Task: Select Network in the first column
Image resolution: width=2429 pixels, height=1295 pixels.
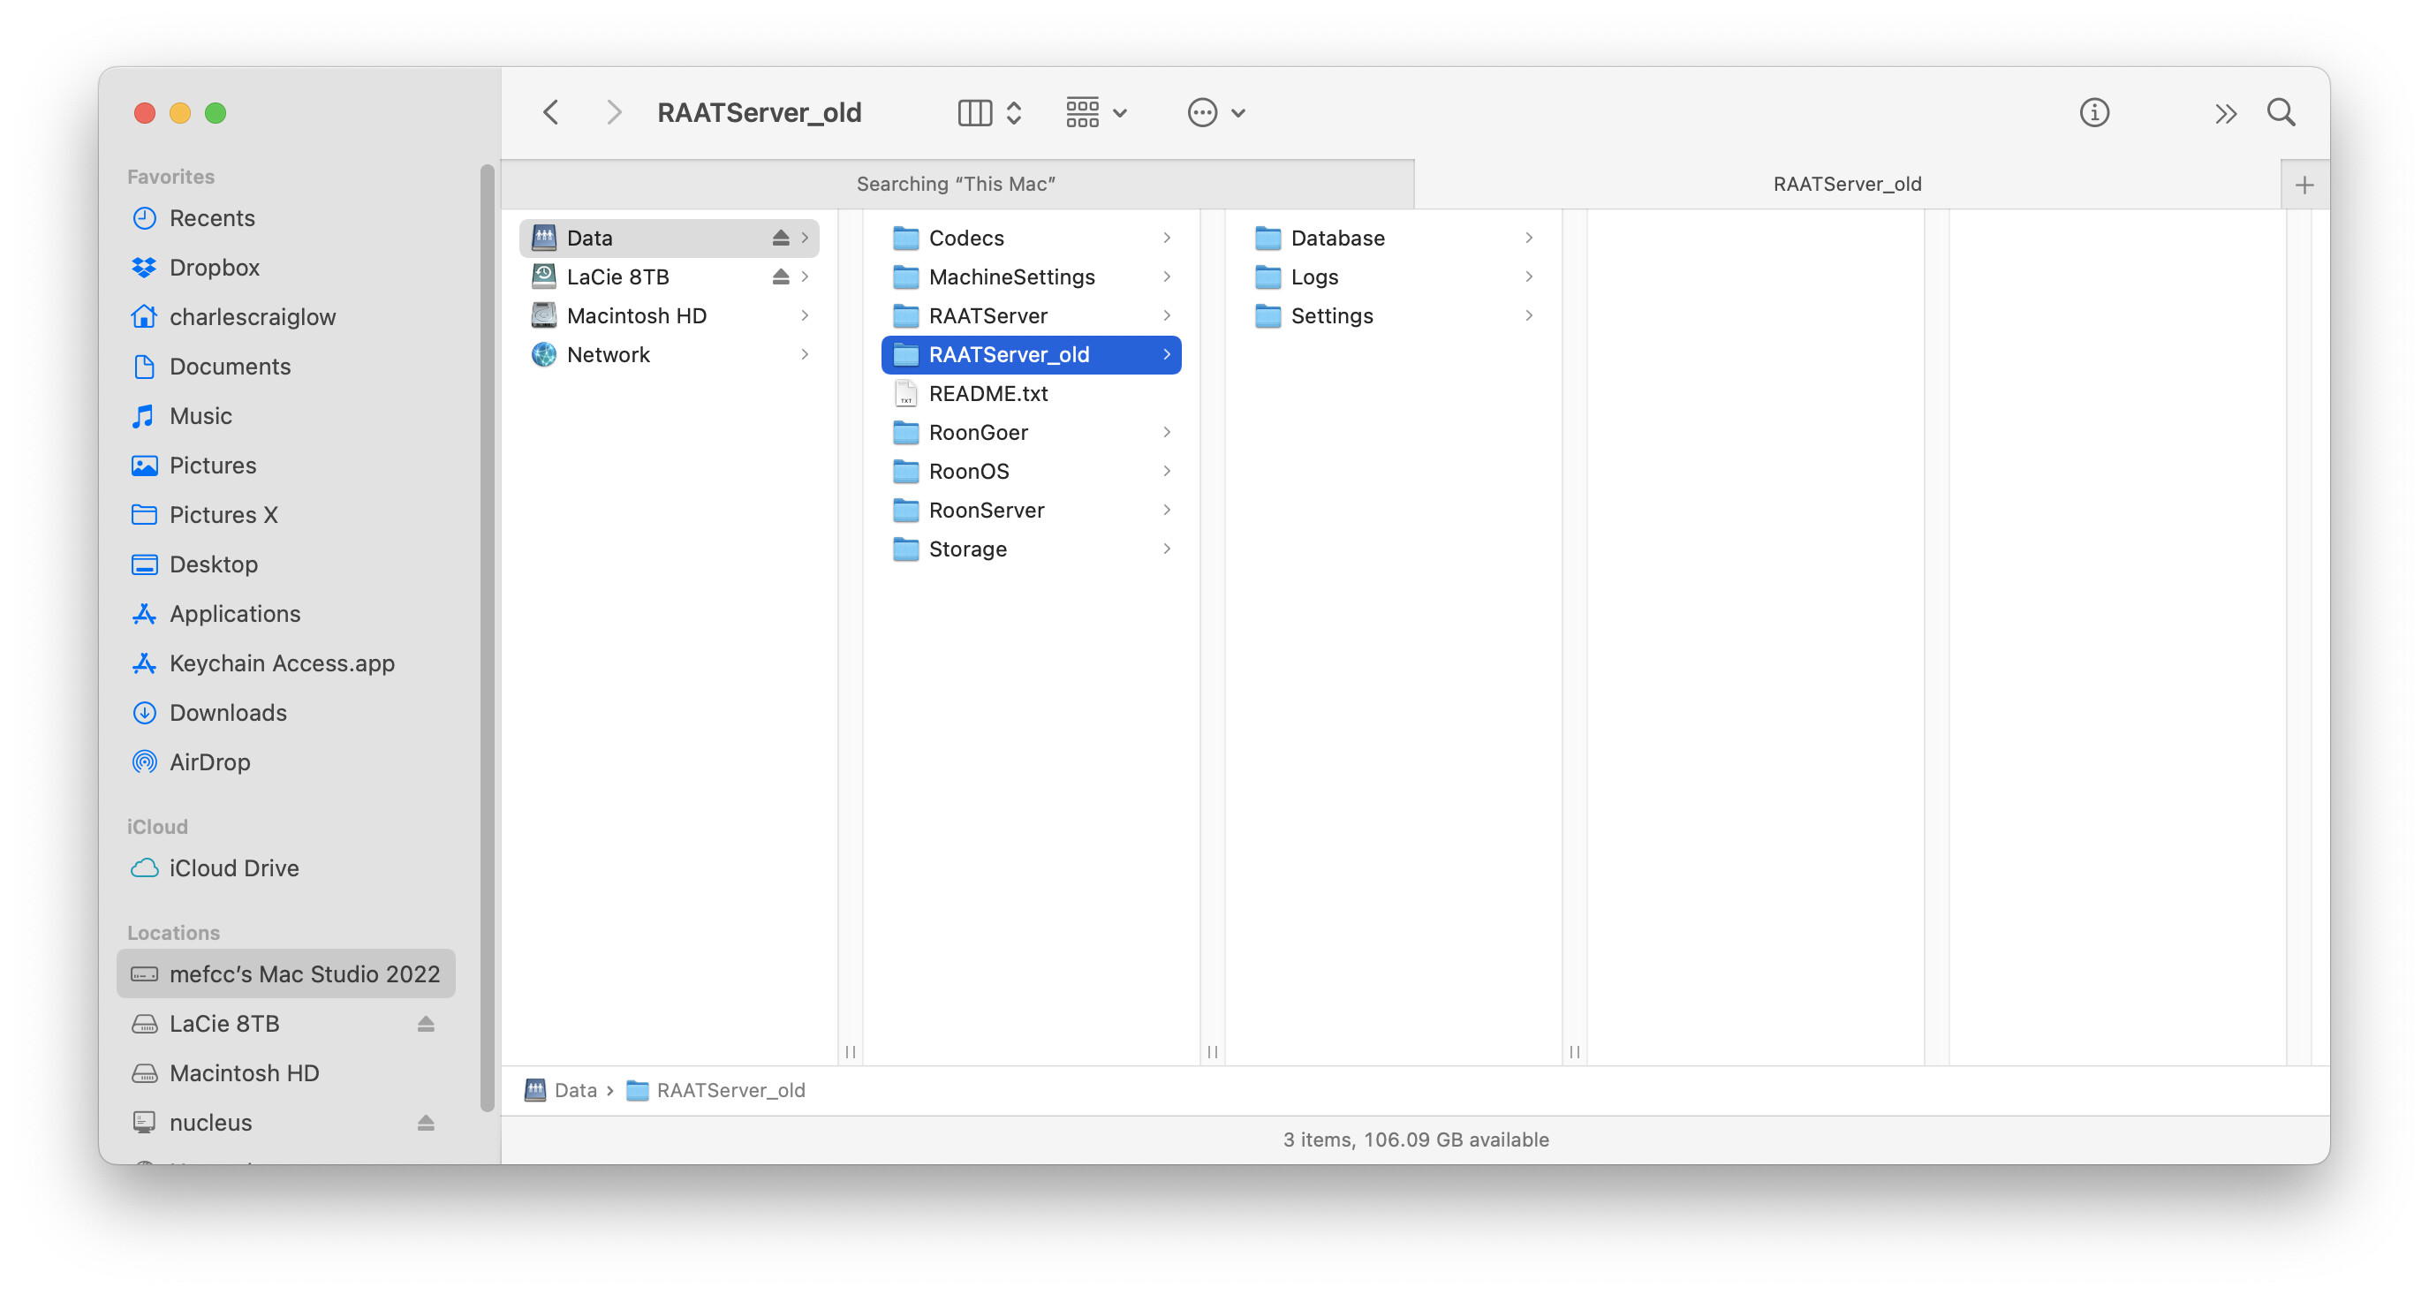Action: click(669, 354)
